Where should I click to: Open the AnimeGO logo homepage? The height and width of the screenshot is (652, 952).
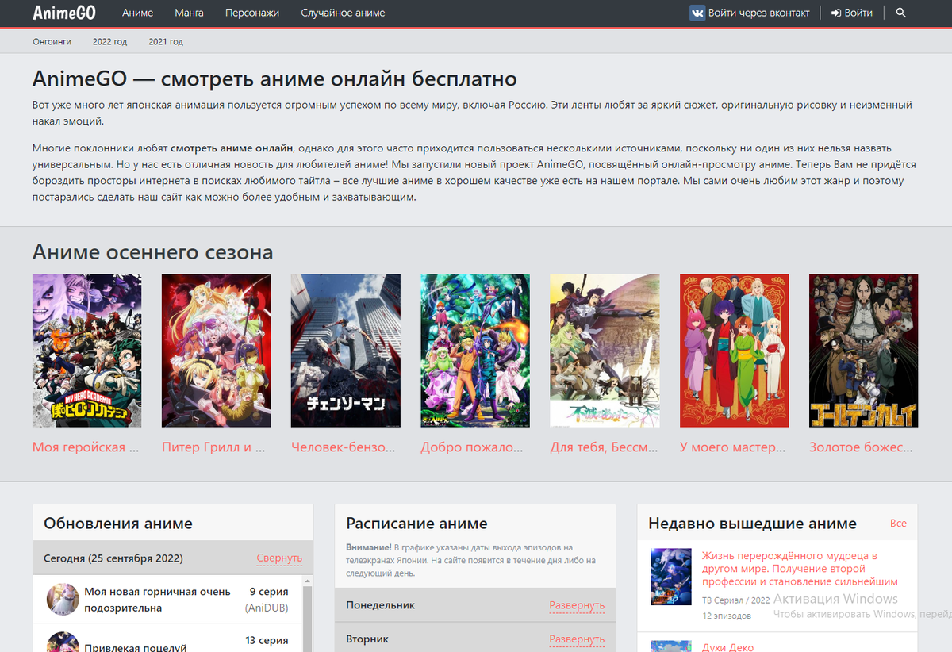pos(64,13)
